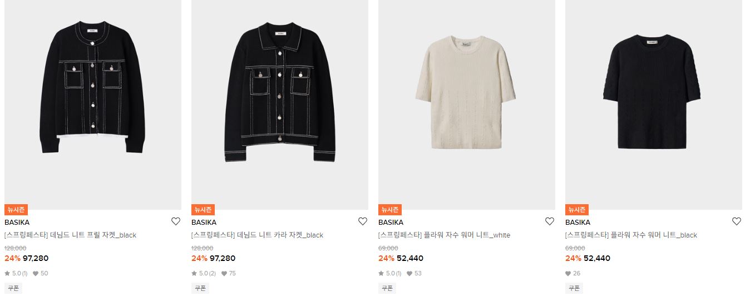
Task: Toggle wishlist heart for 데님드 니트 카라 자켓
Action: coord(363,221)
